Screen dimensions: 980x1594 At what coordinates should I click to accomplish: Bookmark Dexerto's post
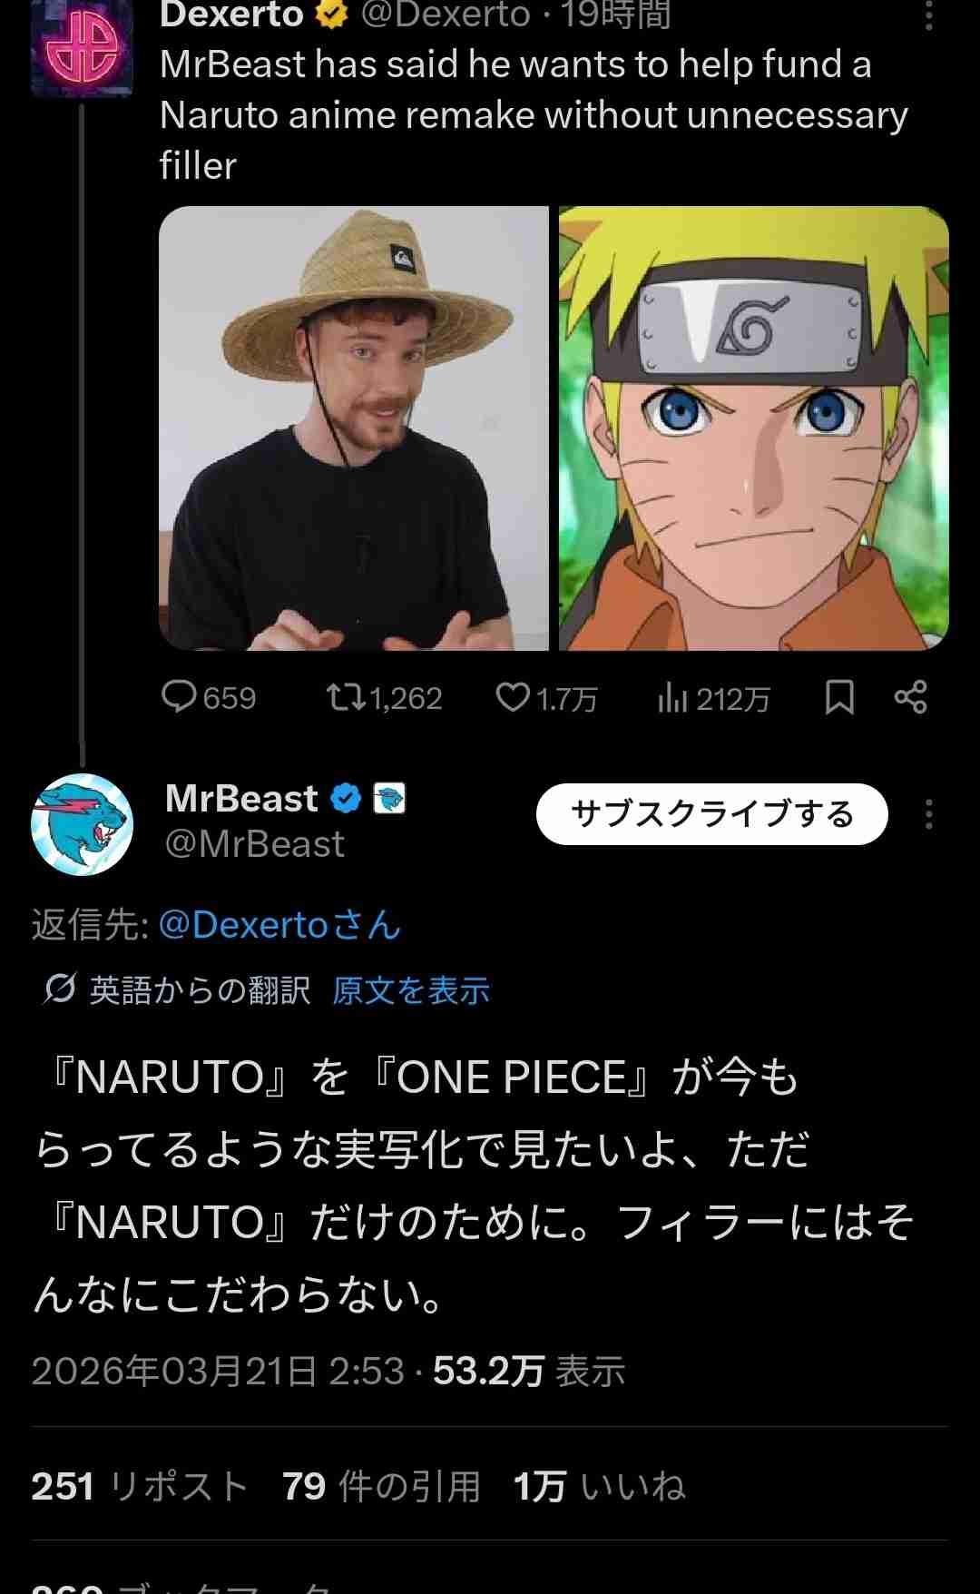point(839,697)
